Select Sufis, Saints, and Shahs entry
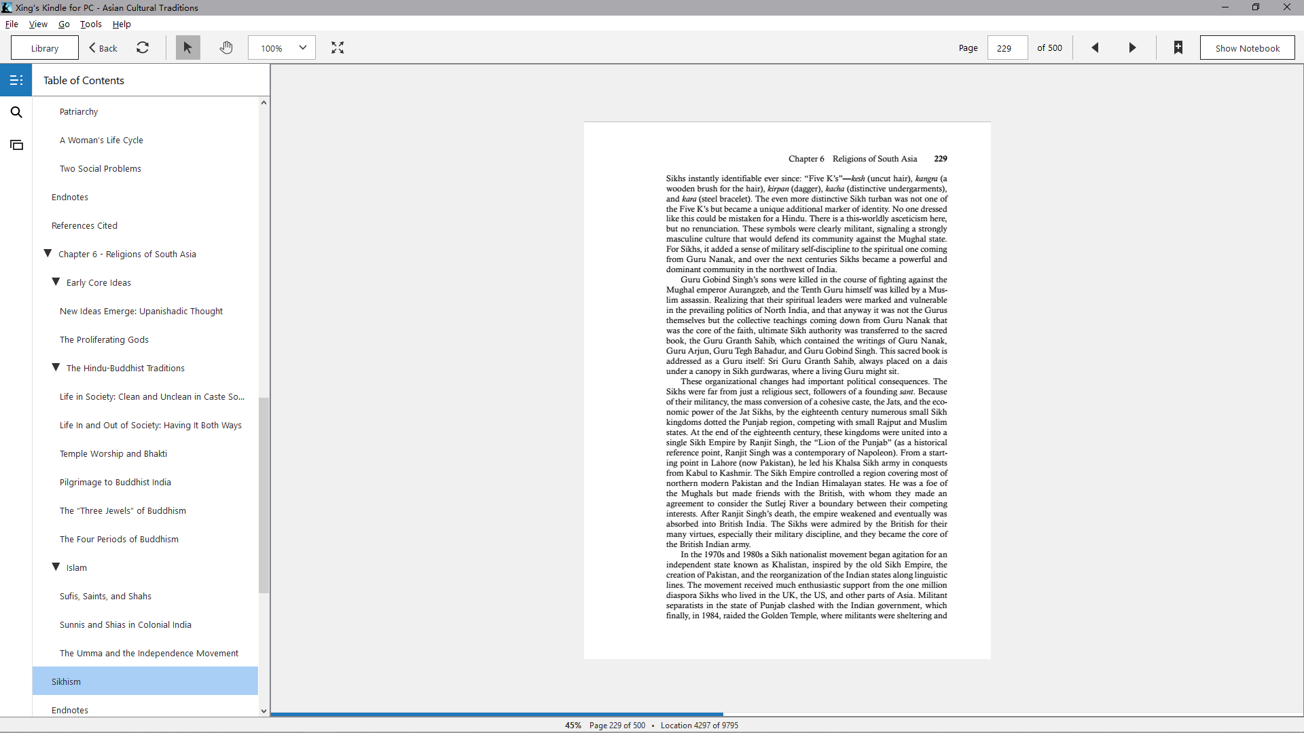Screen dimensions: 1304x733 tap(105, 596)
